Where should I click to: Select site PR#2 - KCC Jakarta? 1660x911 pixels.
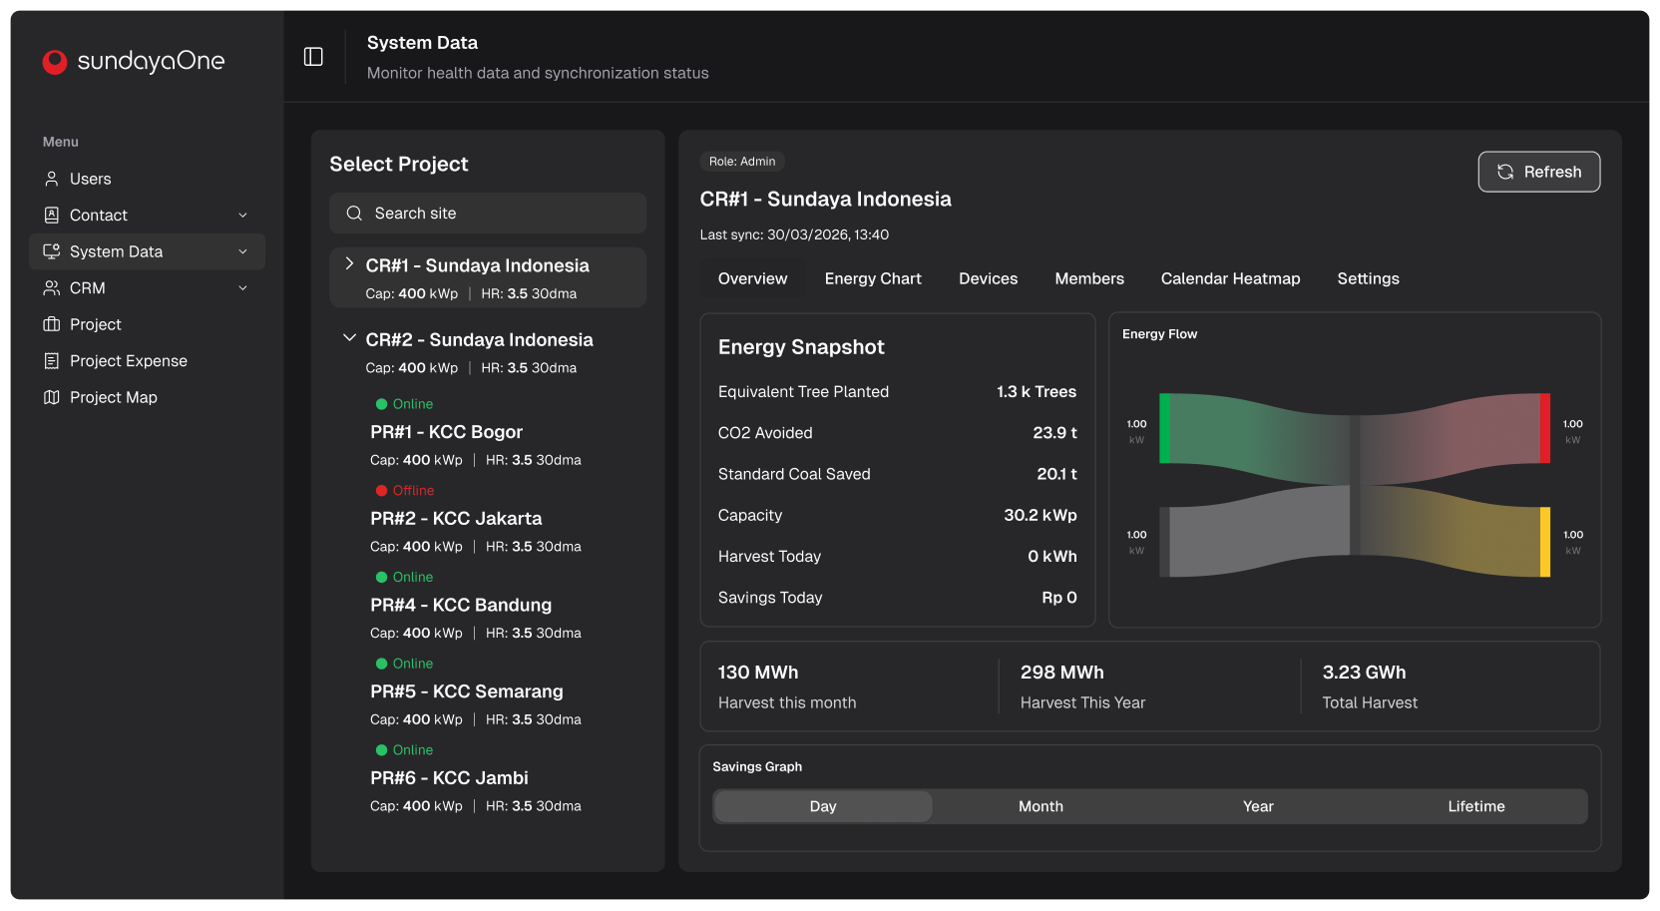(x=456, y=519)
